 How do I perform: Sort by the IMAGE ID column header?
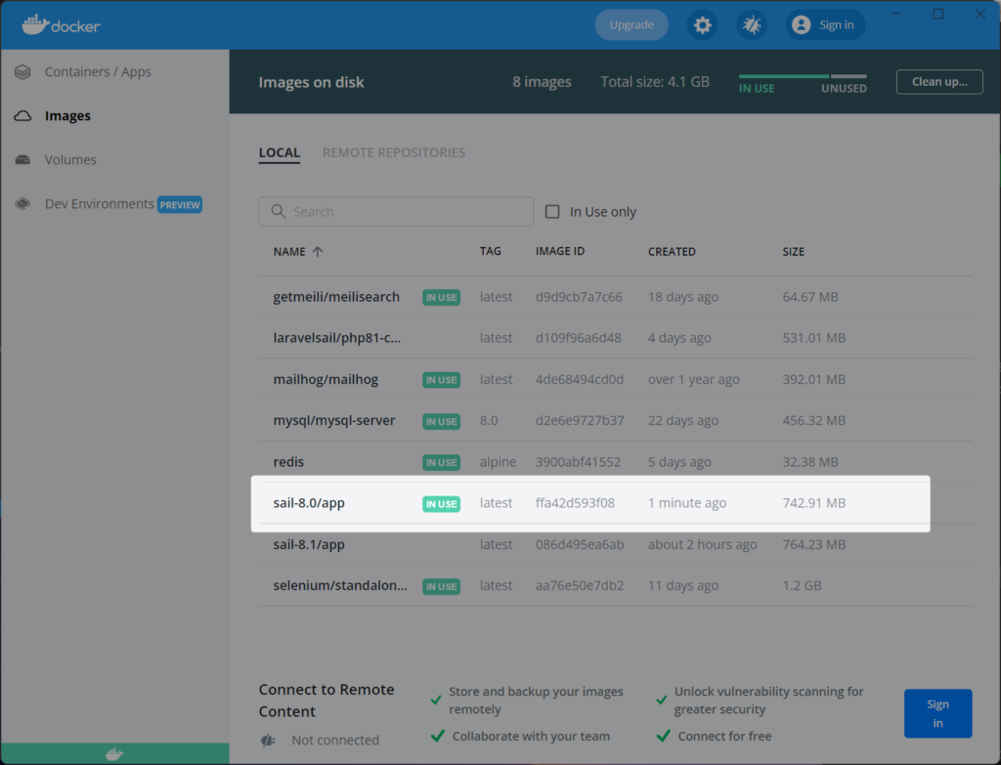(x=560, y=251)
